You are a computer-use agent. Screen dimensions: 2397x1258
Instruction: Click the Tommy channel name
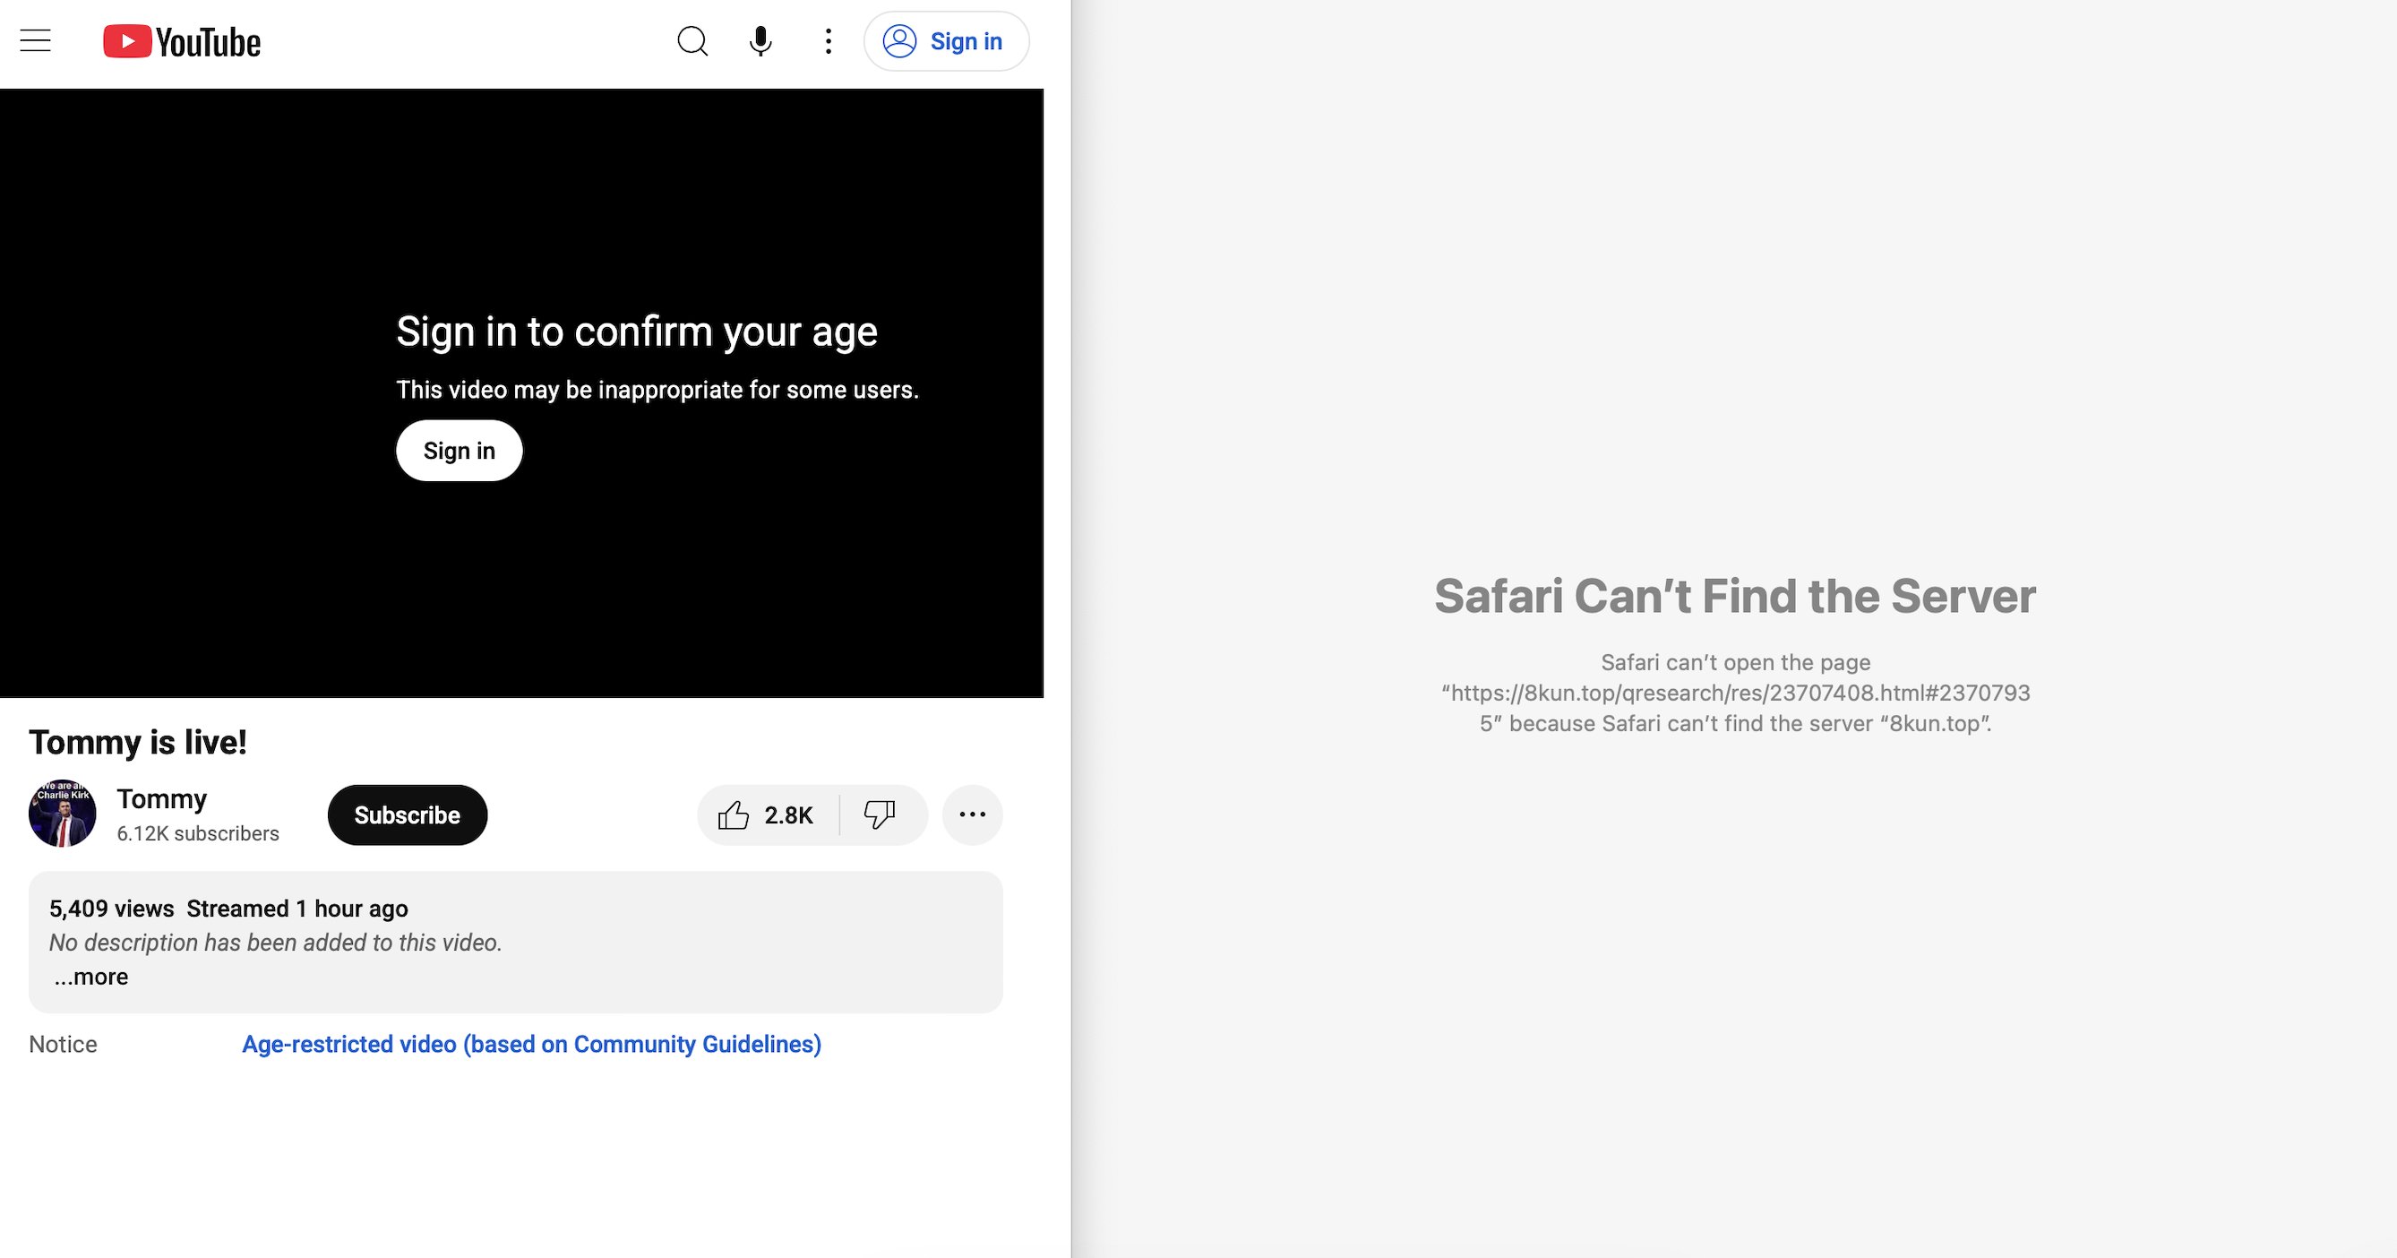click(x=162, y=798)
